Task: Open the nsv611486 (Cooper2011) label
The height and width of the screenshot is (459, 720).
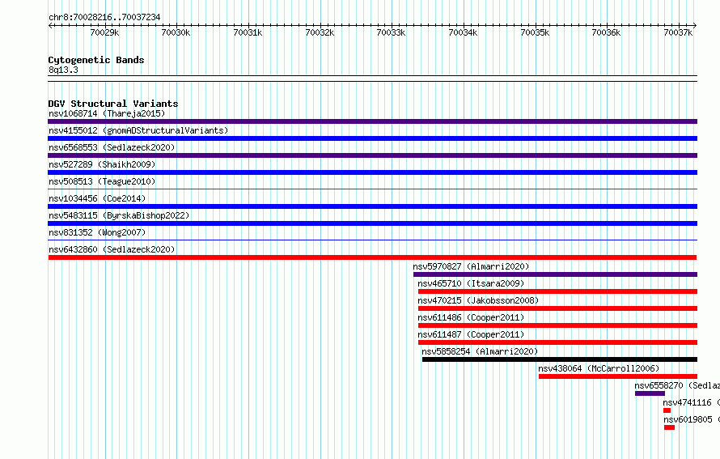Action: [471, 317]
